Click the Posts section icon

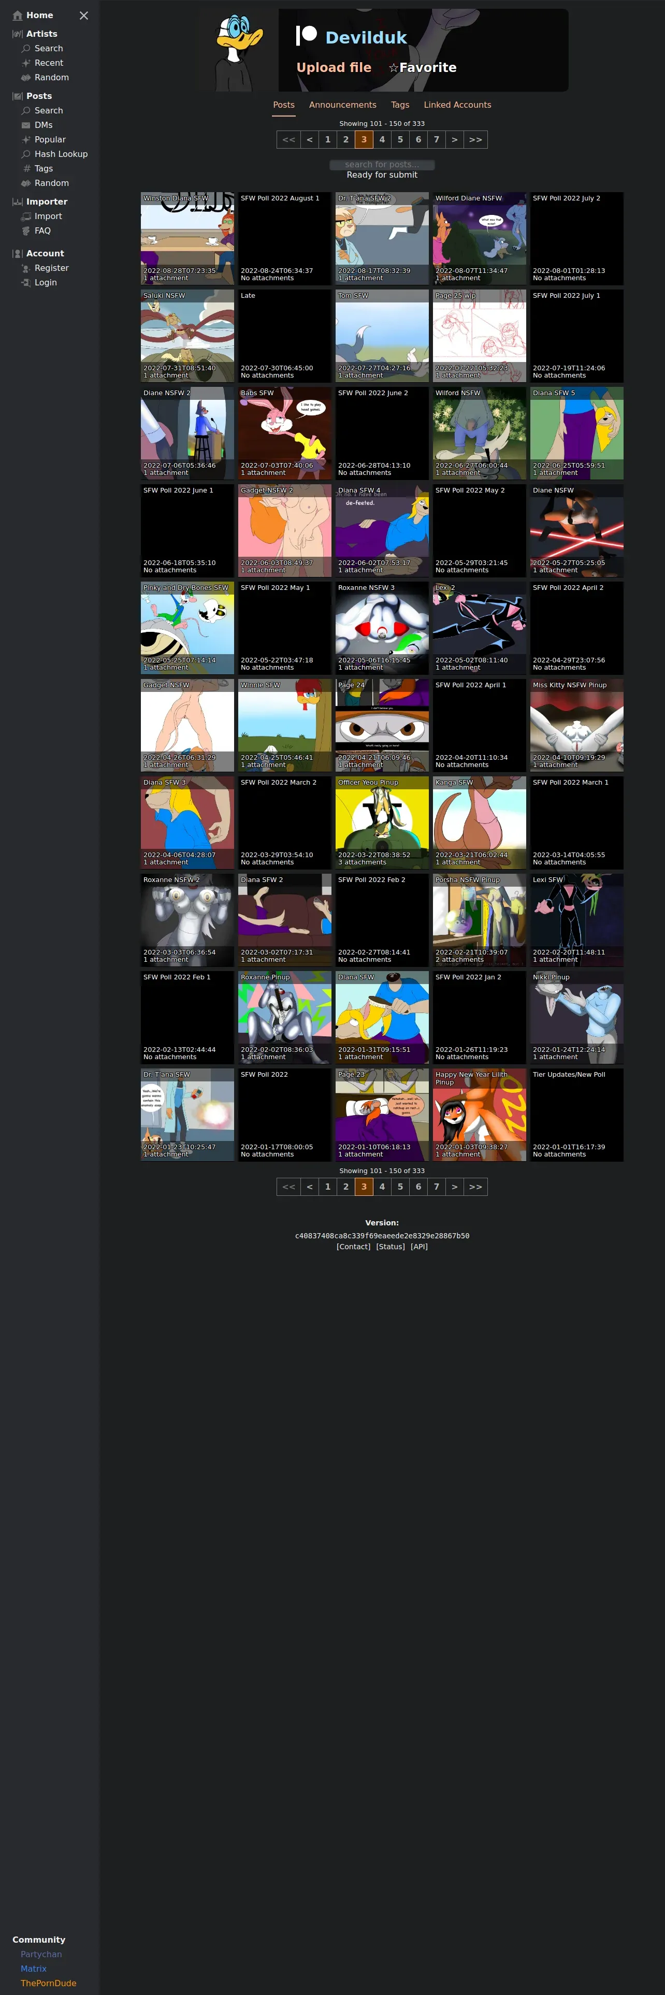(18, 96)
